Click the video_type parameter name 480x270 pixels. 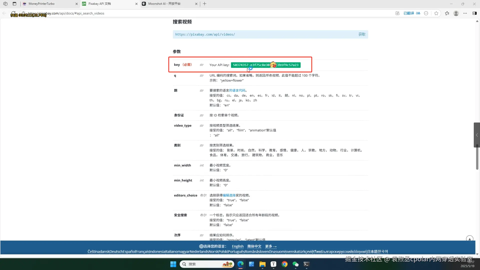coord(183,125)
